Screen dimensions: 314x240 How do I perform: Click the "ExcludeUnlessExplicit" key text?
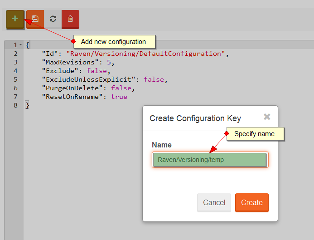click(88, 79)
